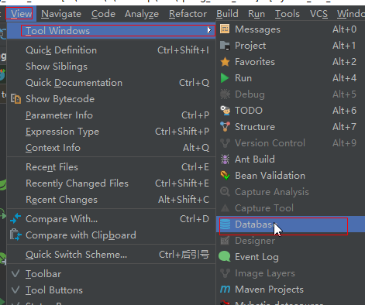This screenshot has height=305, width=365.
Task: Select the Ant Build label
Action: click(255, 159)
